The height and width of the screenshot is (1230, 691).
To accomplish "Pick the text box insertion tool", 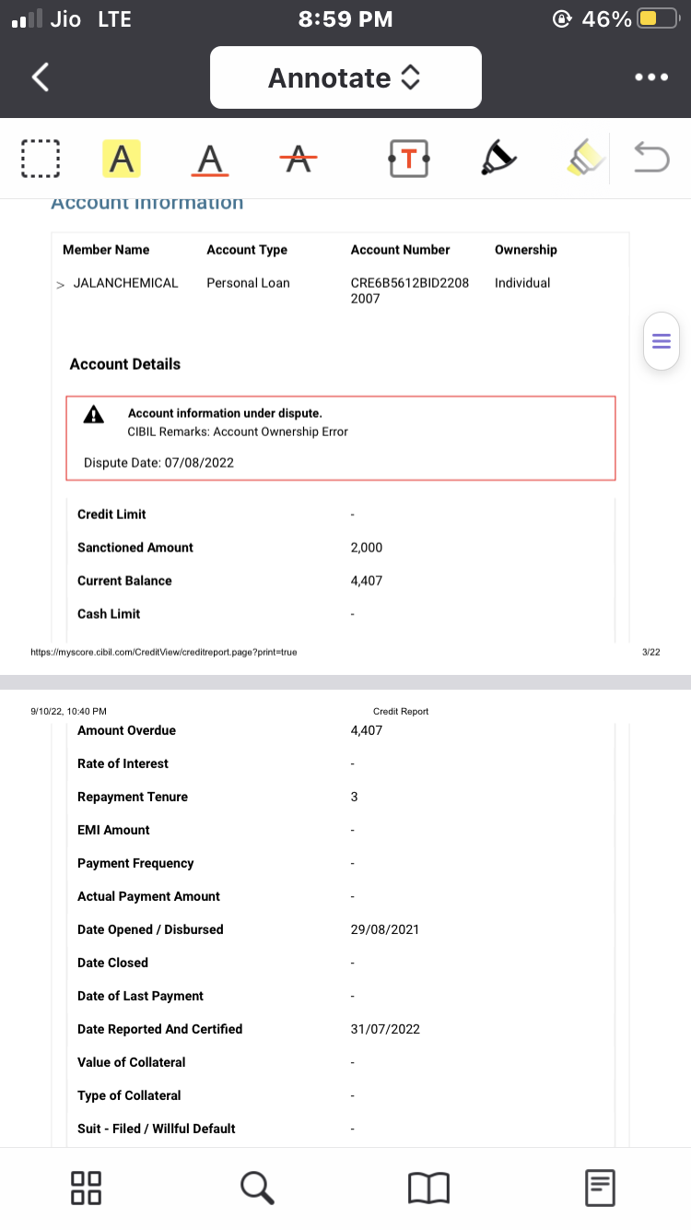I will coord(408,159).
